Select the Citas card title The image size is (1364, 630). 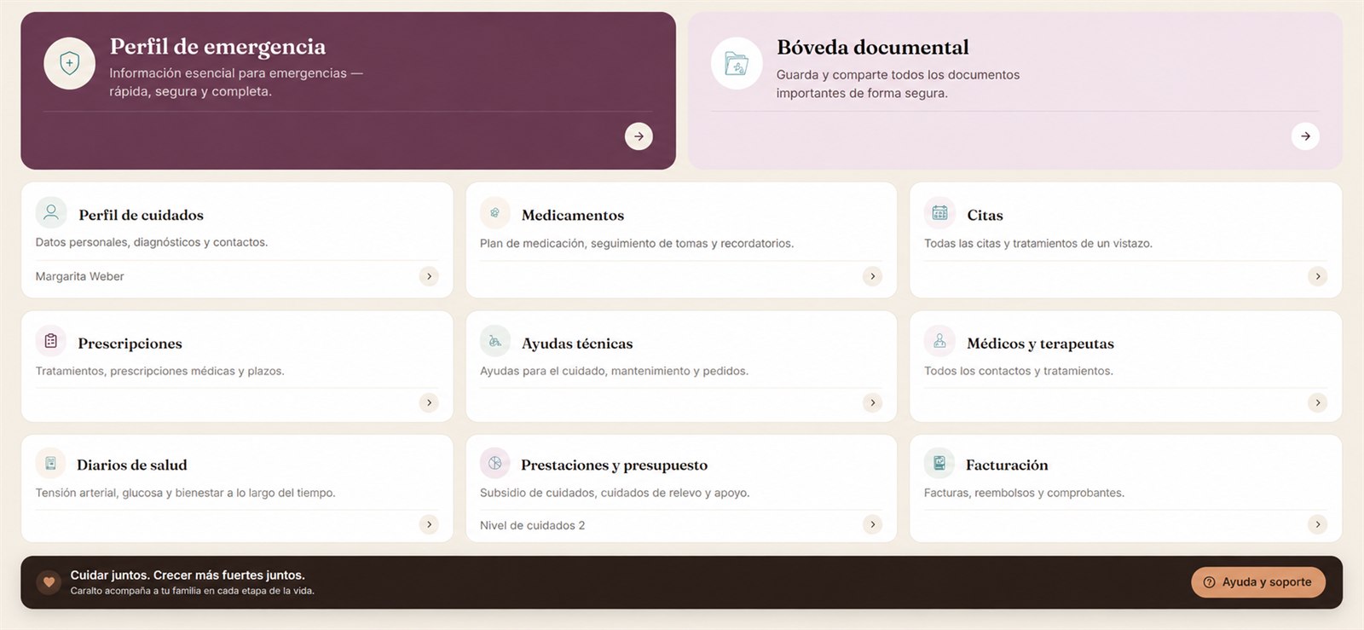(x=985, y=215)
